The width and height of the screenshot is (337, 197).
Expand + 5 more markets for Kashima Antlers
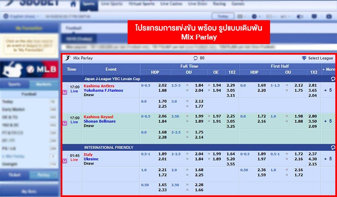point(328,90)
